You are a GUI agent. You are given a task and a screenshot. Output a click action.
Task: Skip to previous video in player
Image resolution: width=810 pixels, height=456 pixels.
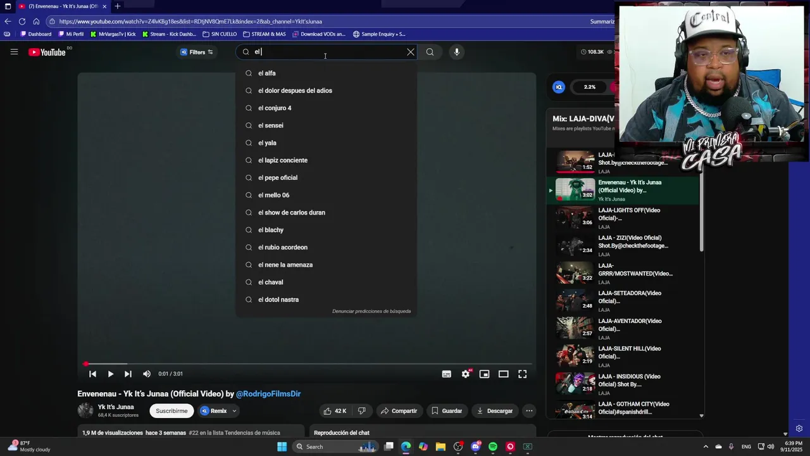tap(92, 374)
